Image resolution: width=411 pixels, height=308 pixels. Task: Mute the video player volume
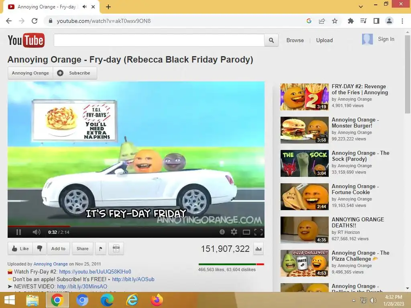point(37,232)
